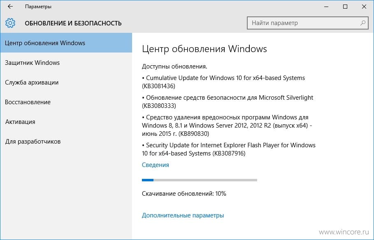The width and height of the screenshot is (374, 240).
Task: Minimize the Параметры window
Action: 326,7
